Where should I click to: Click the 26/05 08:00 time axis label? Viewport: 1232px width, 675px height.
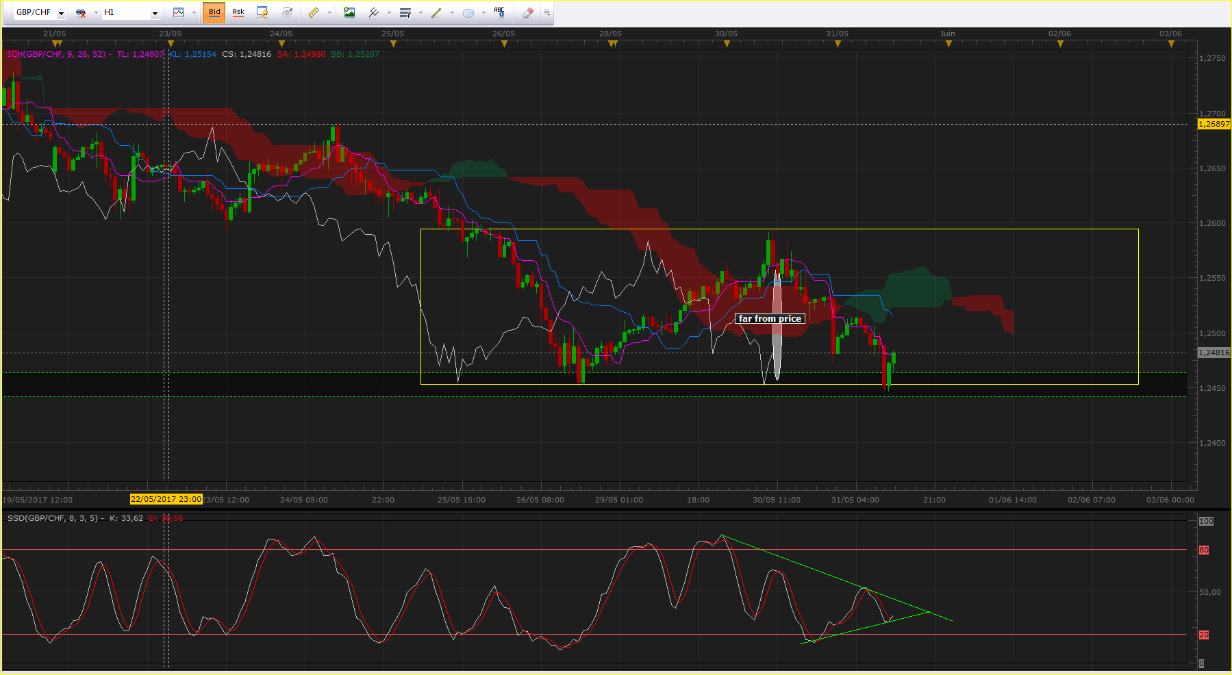tap(540, 500)
